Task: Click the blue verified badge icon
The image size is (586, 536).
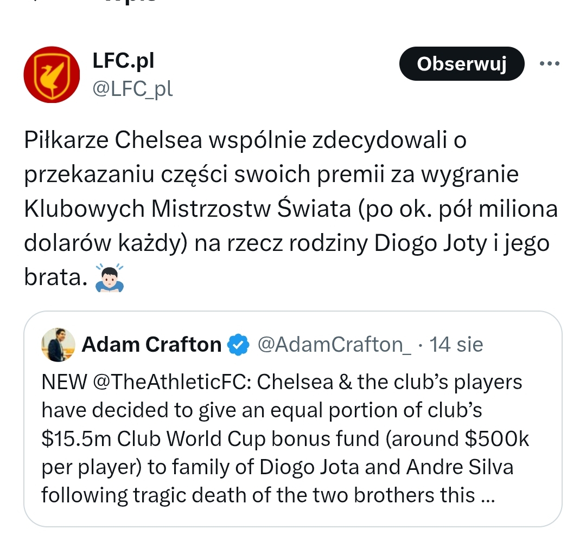Action: pos(238,345)
